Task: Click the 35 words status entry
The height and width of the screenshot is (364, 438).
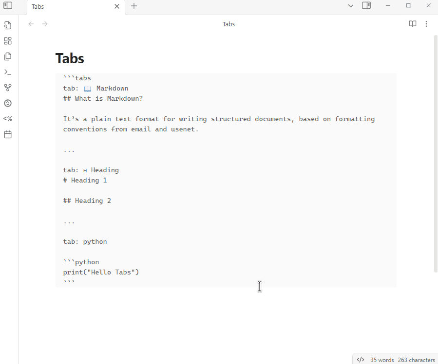Action: click(382, 360)
